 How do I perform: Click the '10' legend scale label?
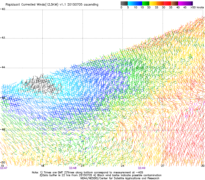click(x=135, y=7)
